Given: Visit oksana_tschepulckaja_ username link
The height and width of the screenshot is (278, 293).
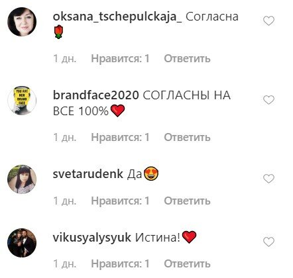Looking at the screenshot, I should pos(117,17).
